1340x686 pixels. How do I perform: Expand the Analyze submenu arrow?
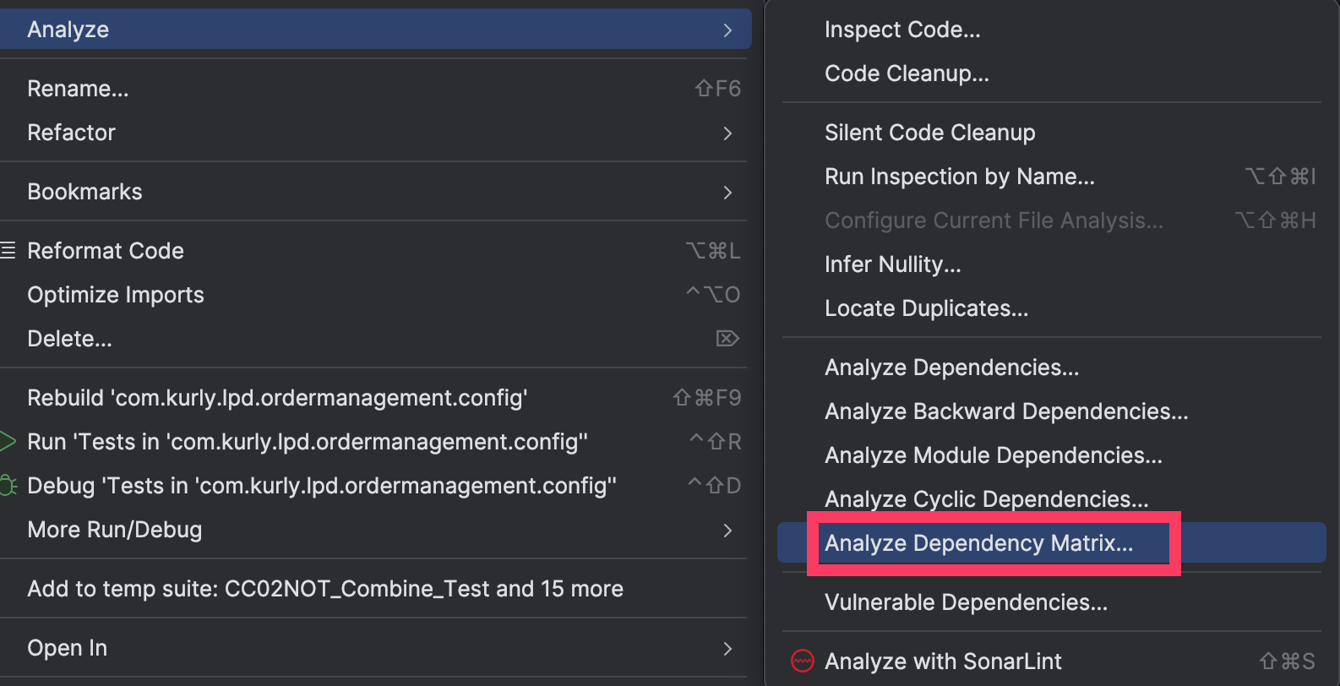(x=727, y=30)
